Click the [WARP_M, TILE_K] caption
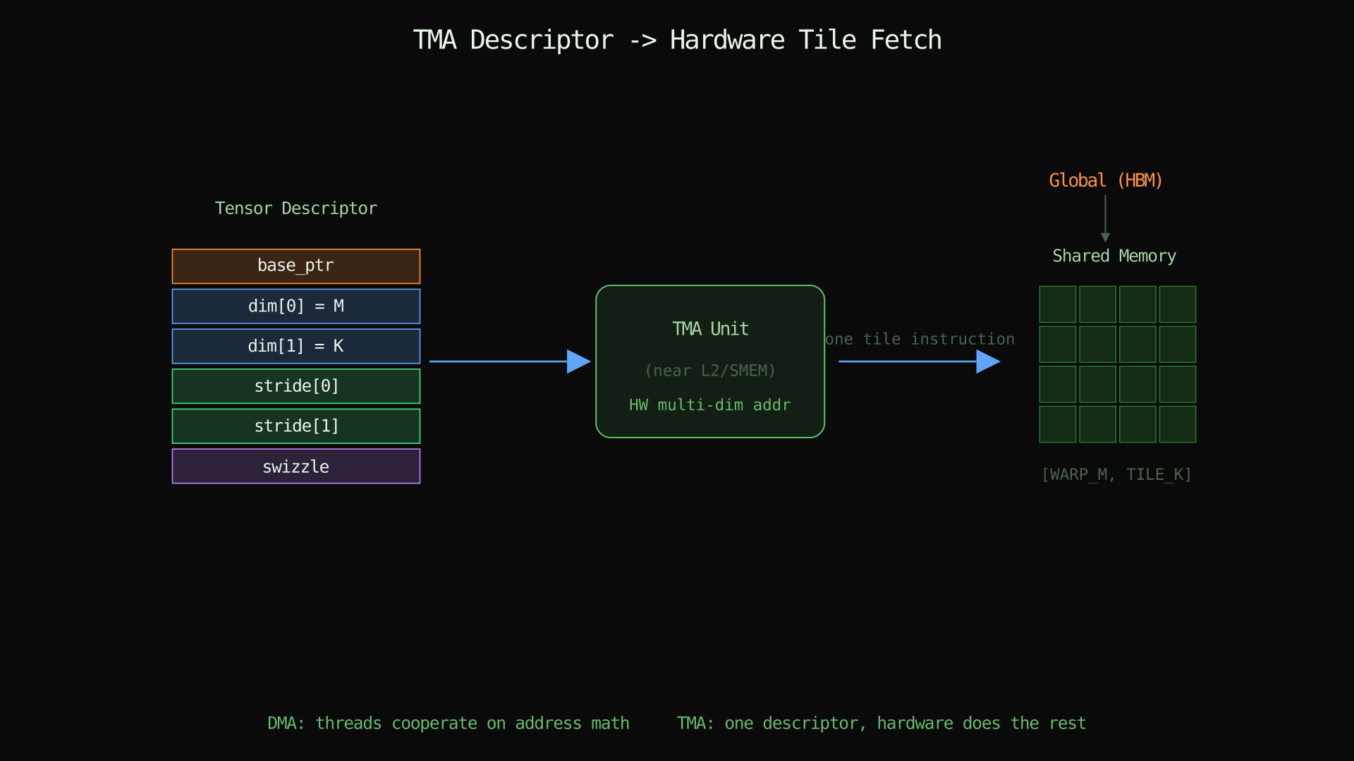This screenshot has width=1354, height=761. click(x=1116, y=474)
